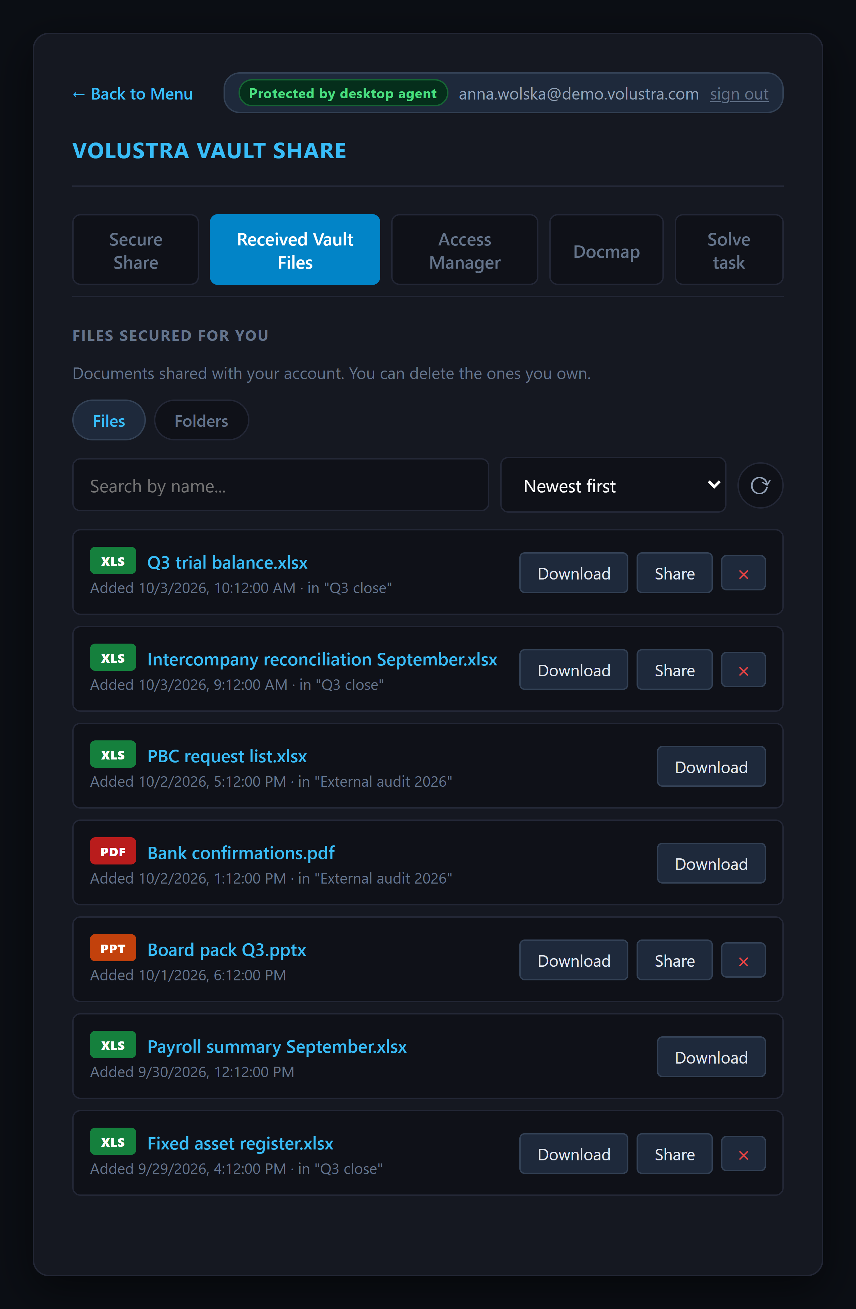The width and height of the screenshot is (856, 1309).
Task: Click the XLS badge of PBC request list
Action: click(x=113, y=754)
